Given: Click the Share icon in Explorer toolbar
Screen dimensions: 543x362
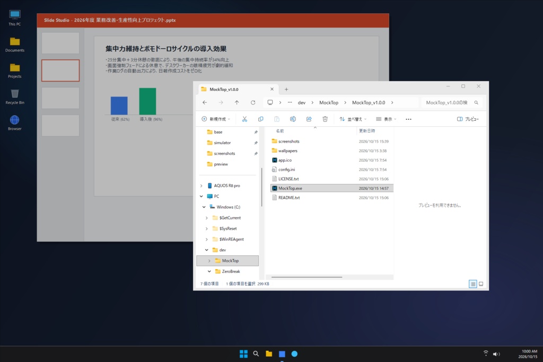Looking at the screenshot, I should point(309,119).
